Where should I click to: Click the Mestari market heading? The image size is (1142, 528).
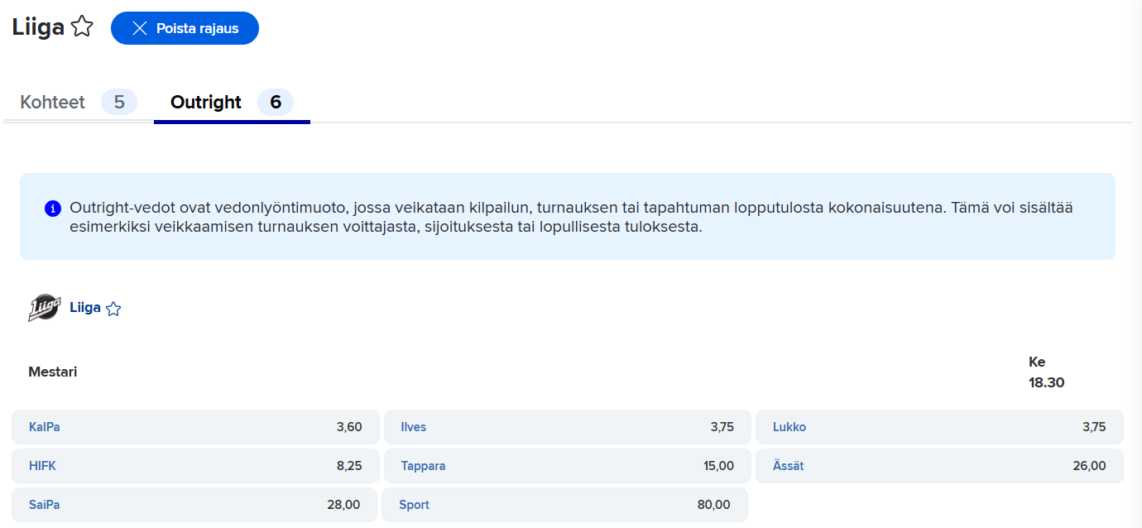(53, 372)
